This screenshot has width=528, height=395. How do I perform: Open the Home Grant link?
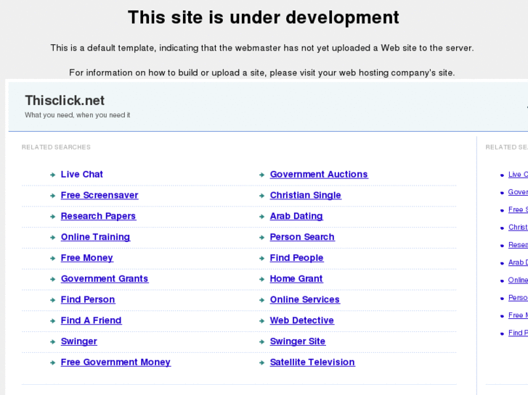[x=296, y=278]
